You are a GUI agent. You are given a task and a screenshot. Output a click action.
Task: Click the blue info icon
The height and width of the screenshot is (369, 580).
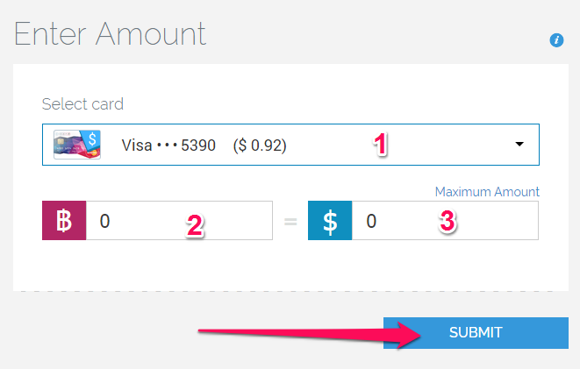tap(556, 40)
